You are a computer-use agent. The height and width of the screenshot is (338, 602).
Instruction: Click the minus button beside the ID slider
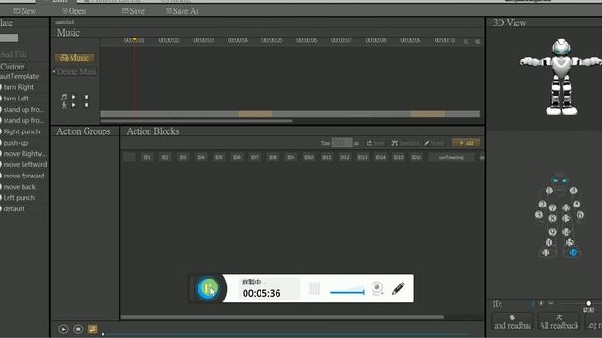(x=551, y=303)
